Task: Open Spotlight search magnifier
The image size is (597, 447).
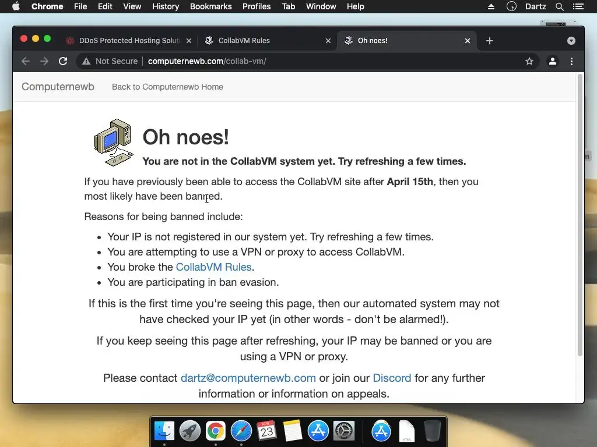Action: pos(559,6)
